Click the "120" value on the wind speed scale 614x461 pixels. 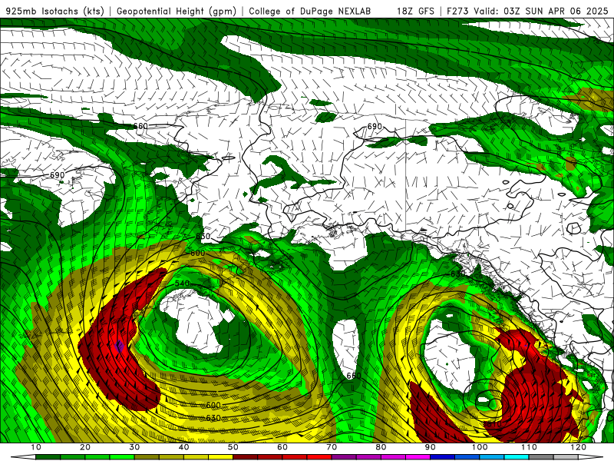click(x=579, y=447)
